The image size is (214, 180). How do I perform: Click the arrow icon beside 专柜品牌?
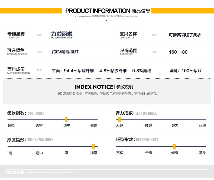point(39,35)
